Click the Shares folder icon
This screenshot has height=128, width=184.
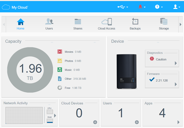(78, 21)
